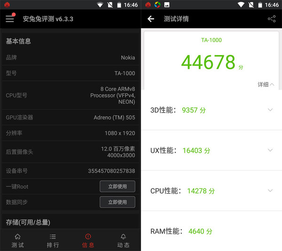Expand the 3D性能 score row
This screenshot has height=251, width=282.
tap(211, 110)
